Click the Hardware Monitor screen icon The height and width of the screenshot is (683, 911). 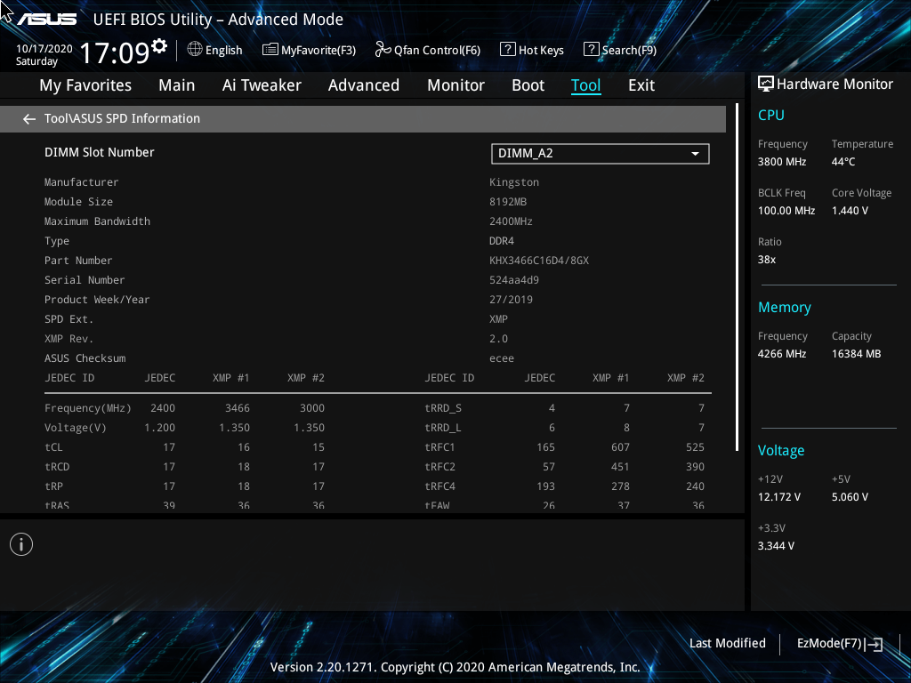coord(766,84)
